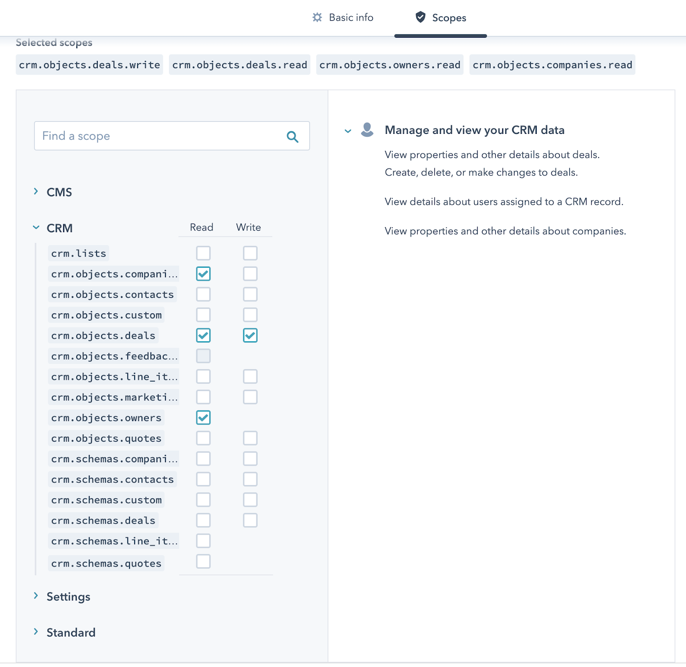Tick Read for crm.objects.custom

(203, 315)
